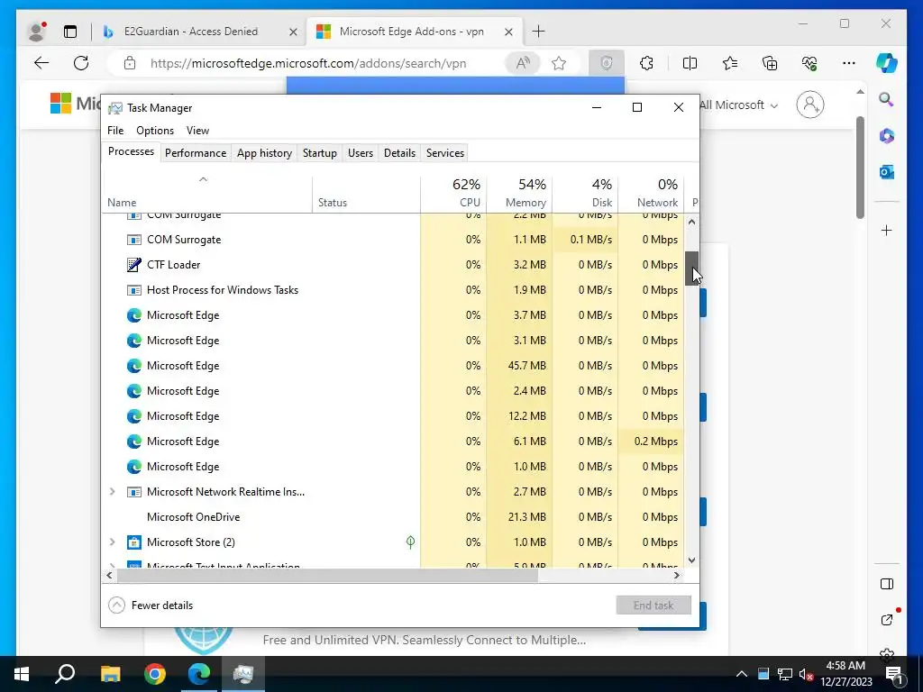Click the taskbar Search icon

click(x=65, y=674)
